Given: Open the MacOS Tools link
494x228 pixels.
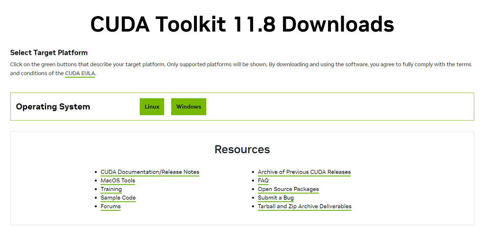Looking at the screenshot, I should [118, 181].
